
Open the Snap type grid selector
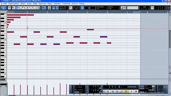[90, 8]
